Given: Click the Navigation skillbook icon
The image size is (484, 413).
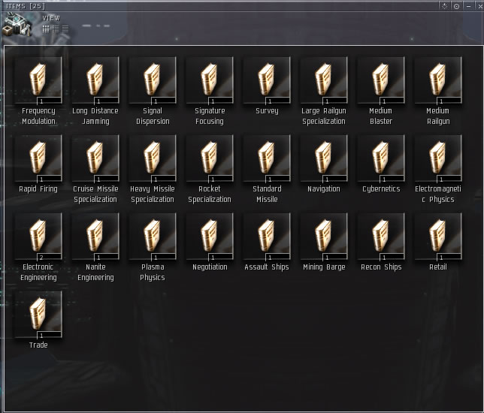Looking at the screenshot, I should click(324, 158).
